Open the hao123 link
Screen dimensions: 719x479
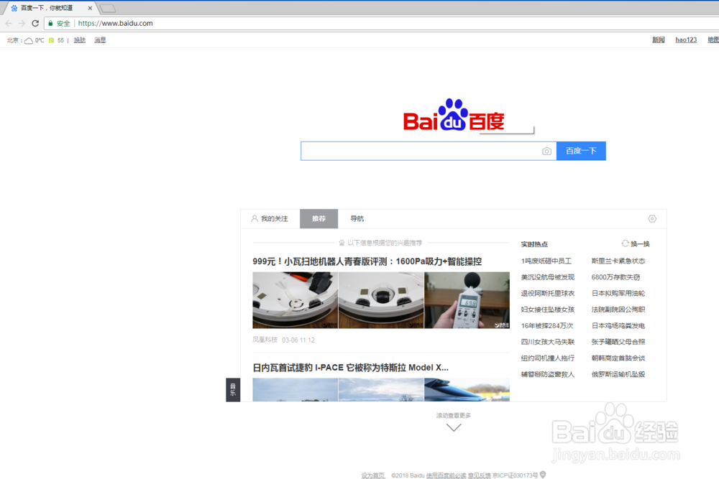[x=686, y=39]
